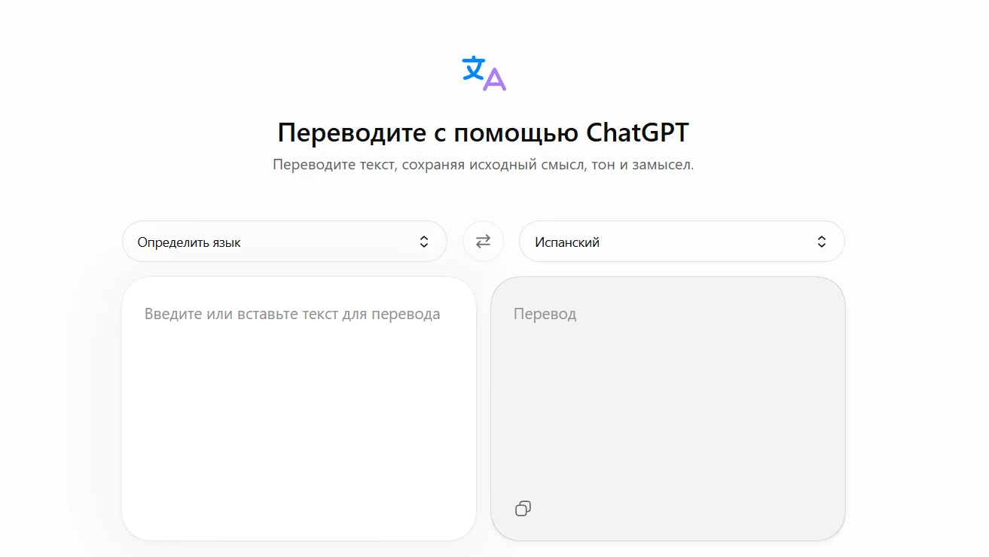
Task: Click the swap languages arrows button
Action: [x=483, y=242]
